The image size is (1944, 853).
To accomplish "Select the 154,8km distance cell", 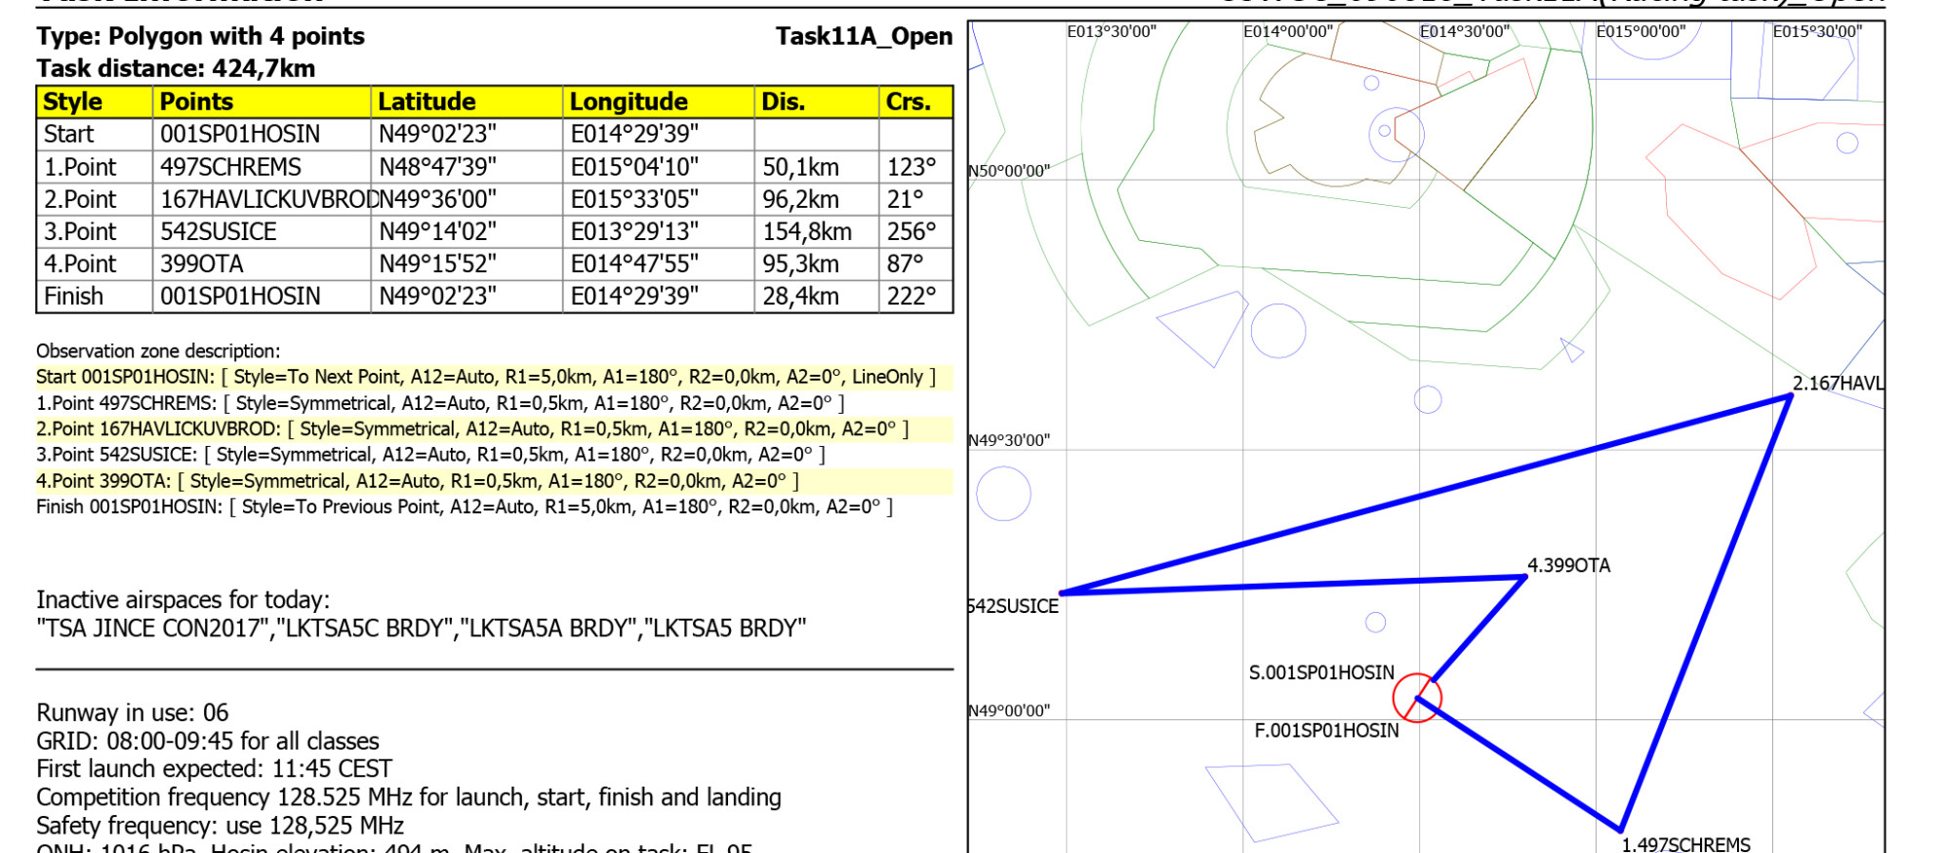I will point(806,232).
